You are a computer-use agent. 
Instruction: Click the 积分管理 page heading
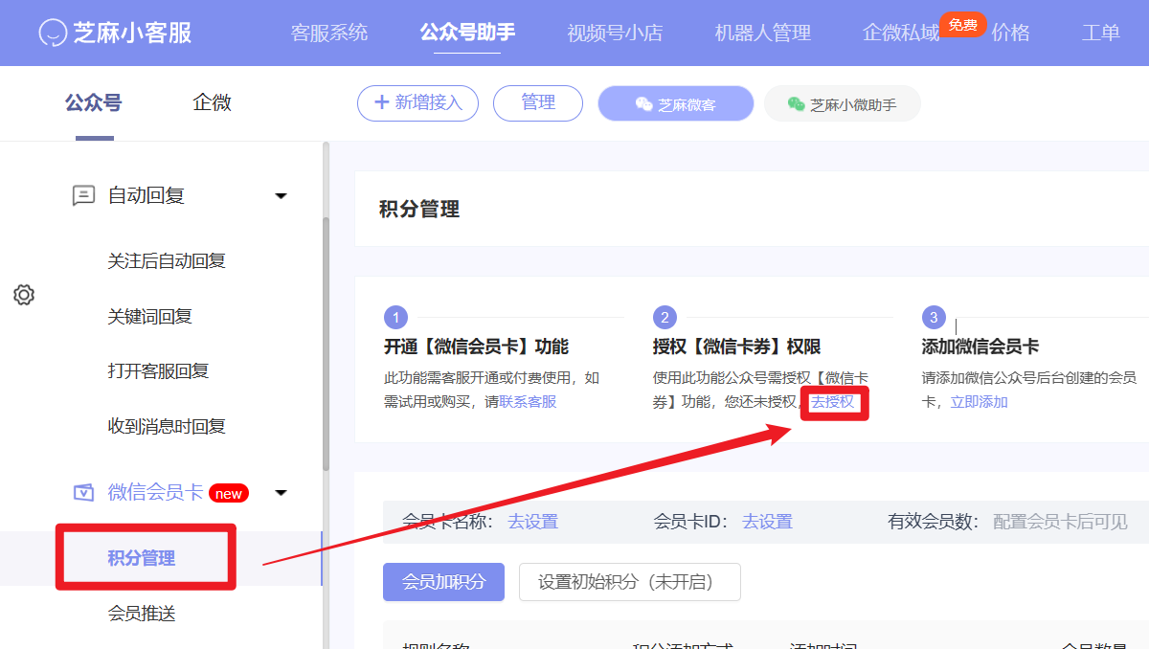pyautogui.click(x=419, y=210)
